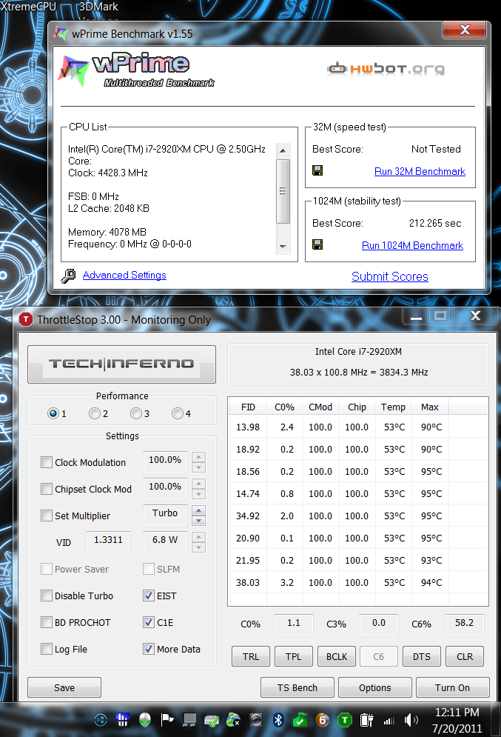Click the orange number 6 tray icon

tap(322, 720)
